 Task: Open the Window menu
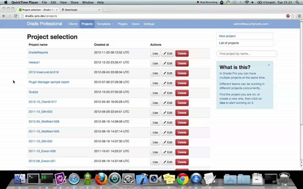coord(88,2)
